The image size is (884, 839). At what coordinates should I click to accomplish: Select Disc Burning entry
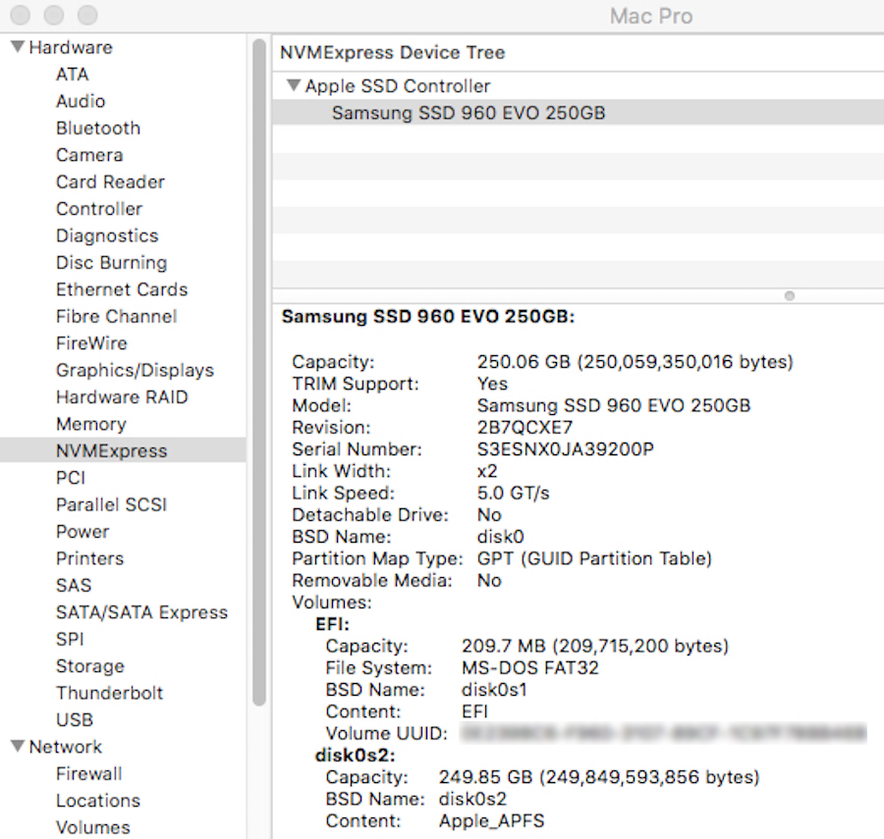coord(112,262)
